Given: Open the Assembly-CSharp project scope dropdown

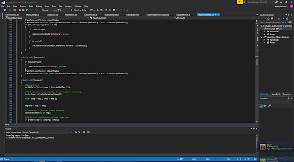Looking at the screenshot, I should click(x=47, y=18).
